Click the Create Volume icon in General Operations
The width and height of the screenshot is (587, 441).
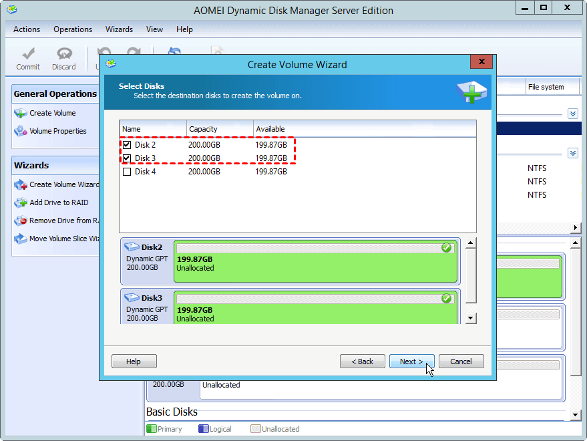click(20, 113)
